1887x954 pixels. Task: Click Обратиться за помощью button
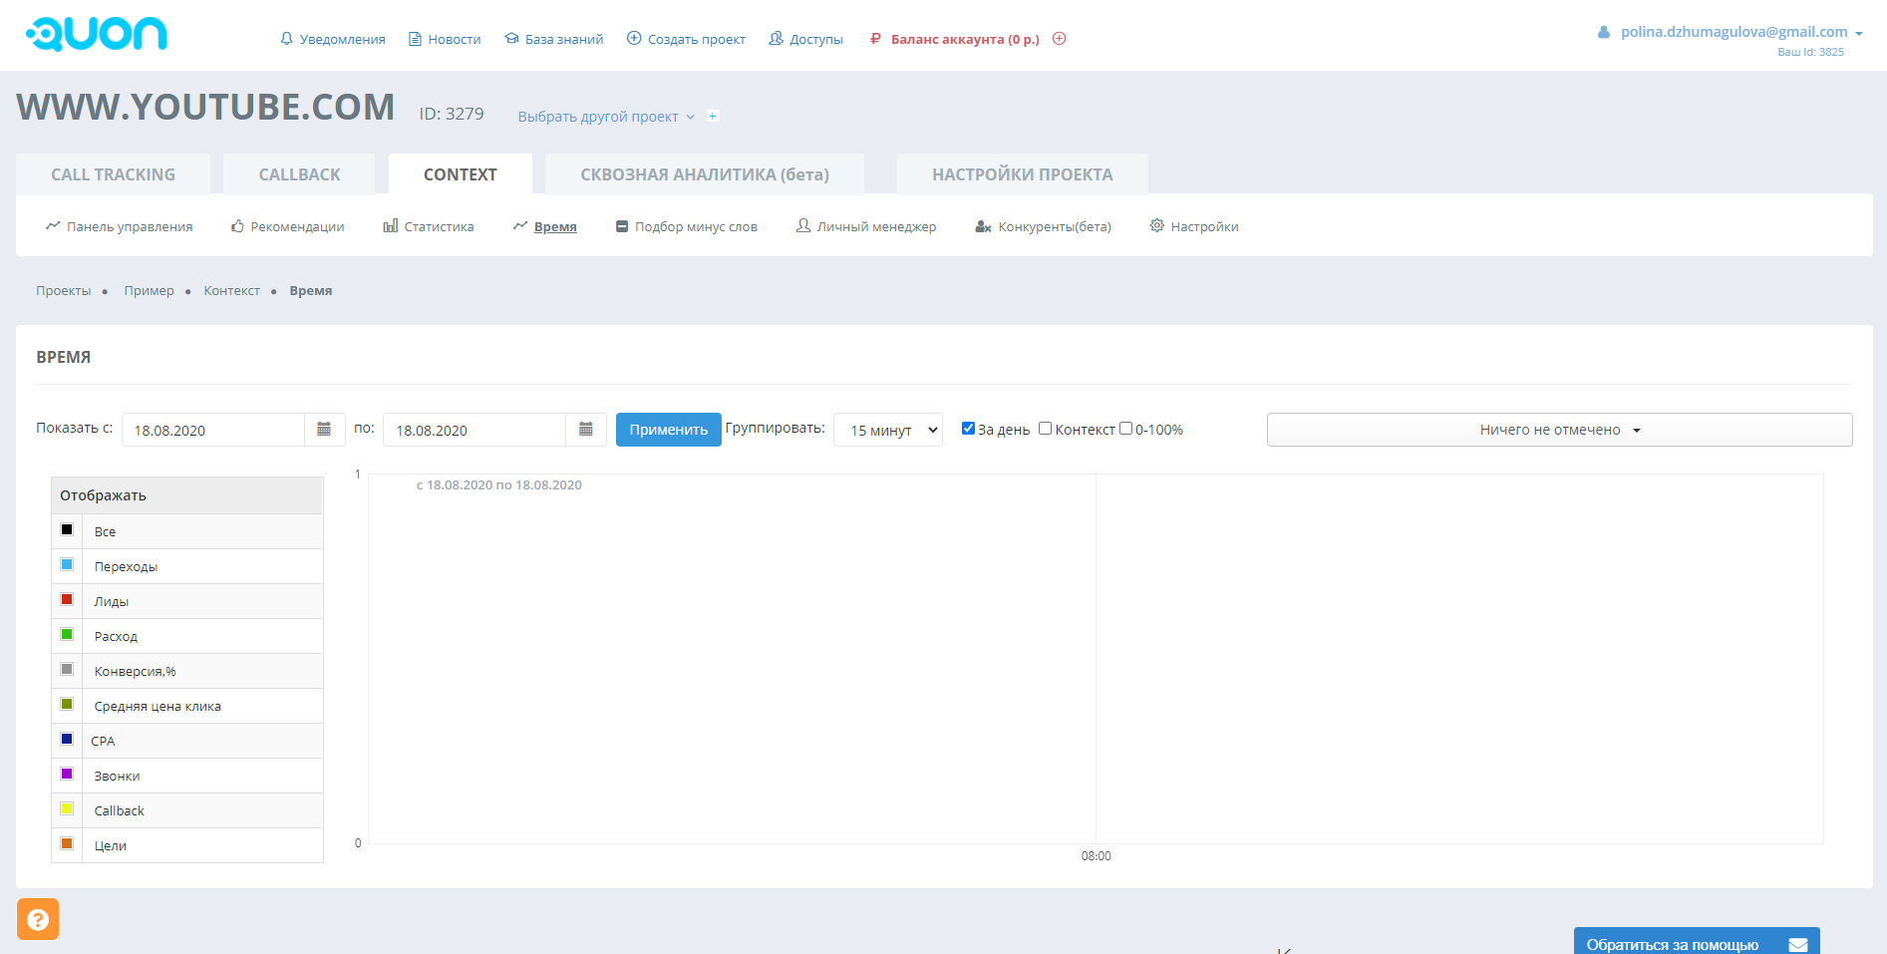point(1697,941)
